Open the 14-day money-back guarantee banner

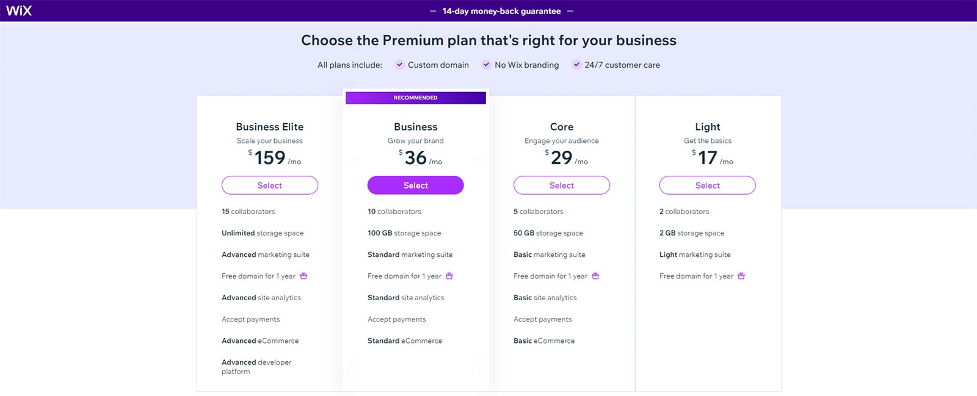[501, 10]
